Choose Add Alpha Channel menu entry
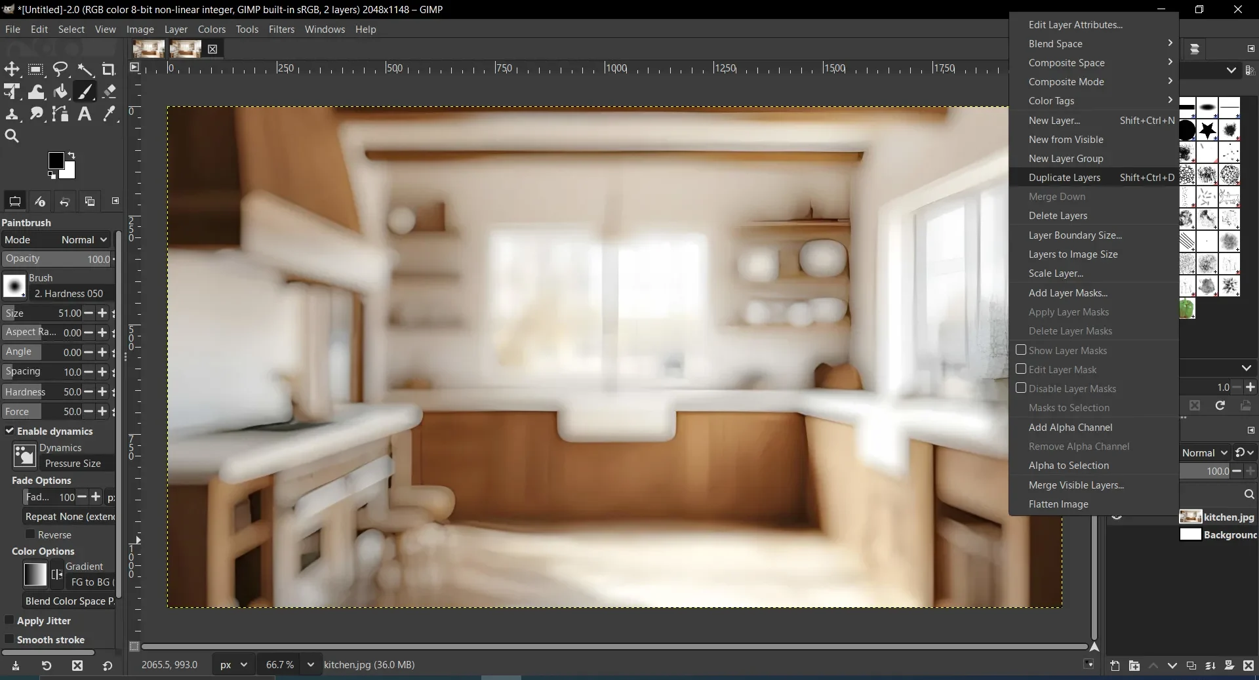Viewport: 1259px width, 680px height. [1094, 427]
